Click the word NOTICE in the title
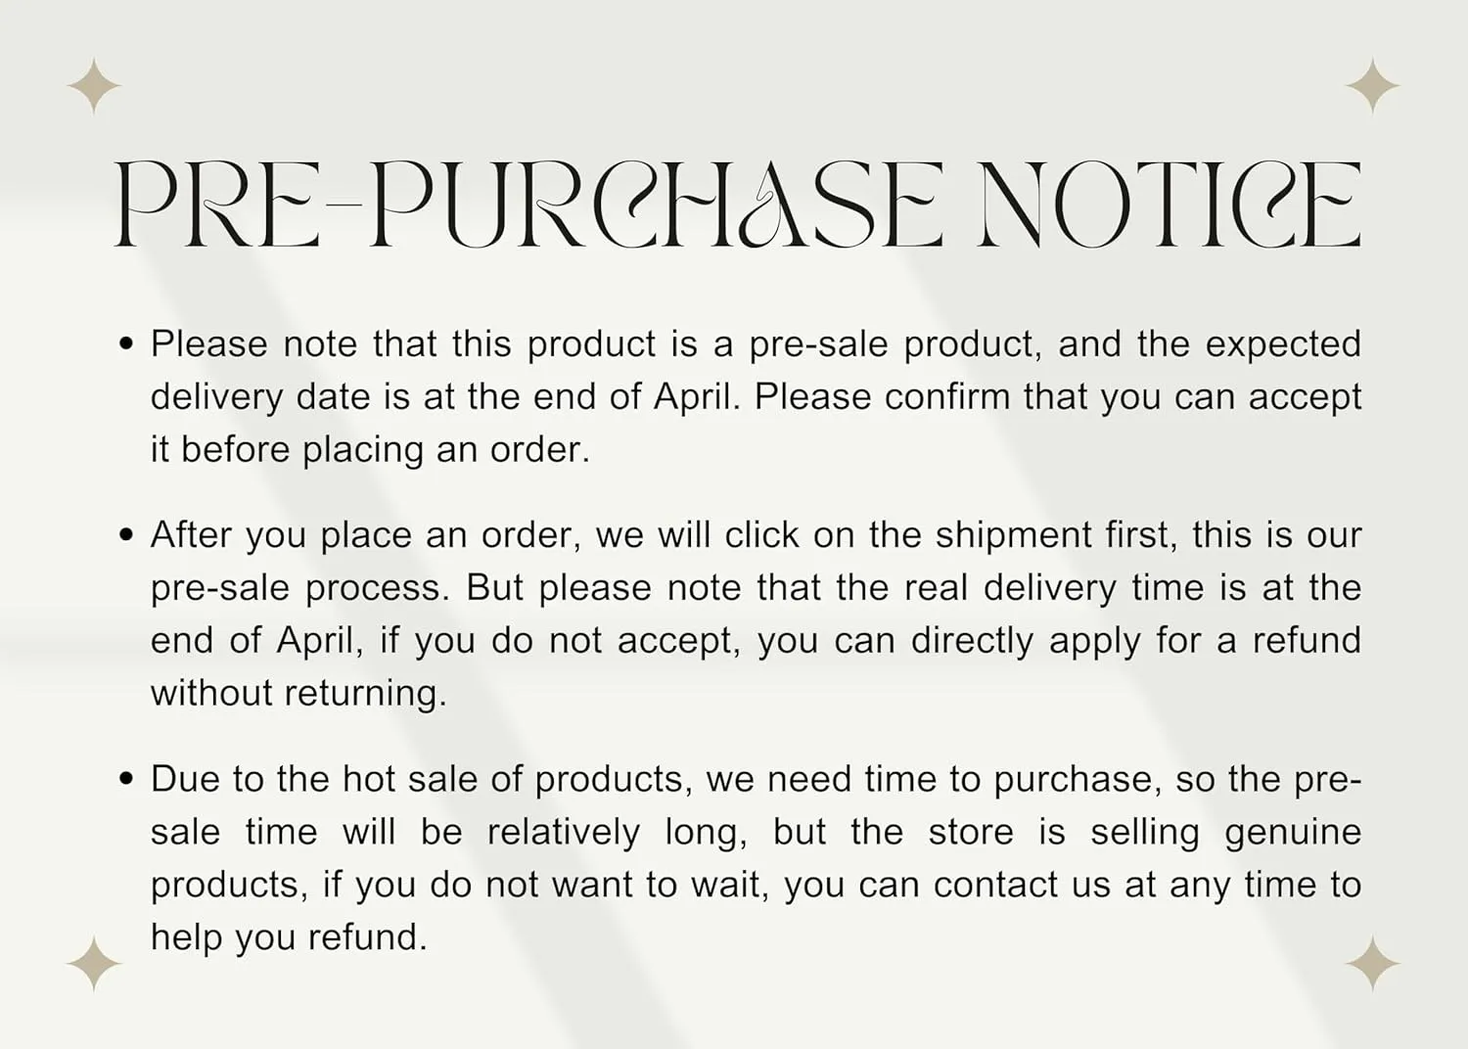This screenshot has width=1468, height=1049. (1170, 205)
